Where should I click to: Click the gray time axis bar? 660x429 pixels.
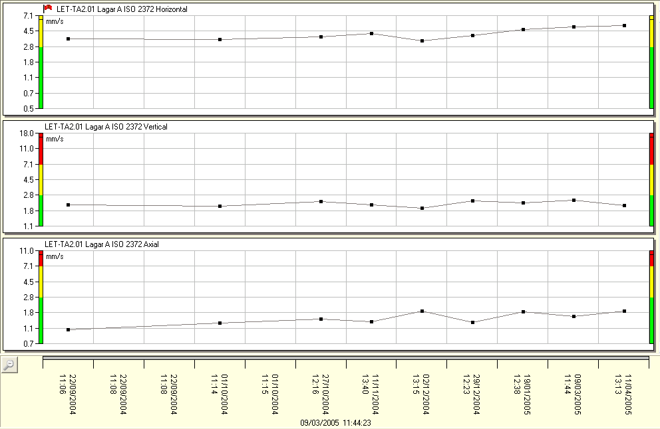click(345, 358)
